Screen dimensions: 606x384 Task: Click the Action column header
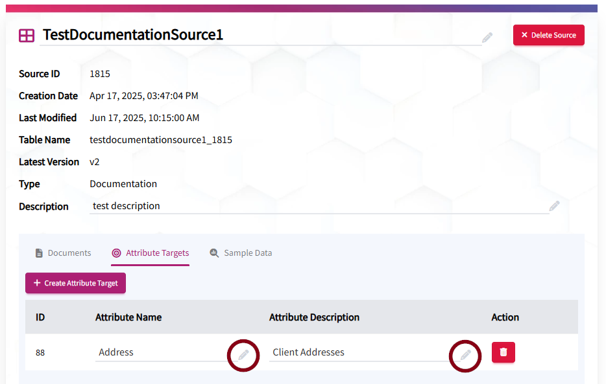pyautogui.click(x=505, y=317)
